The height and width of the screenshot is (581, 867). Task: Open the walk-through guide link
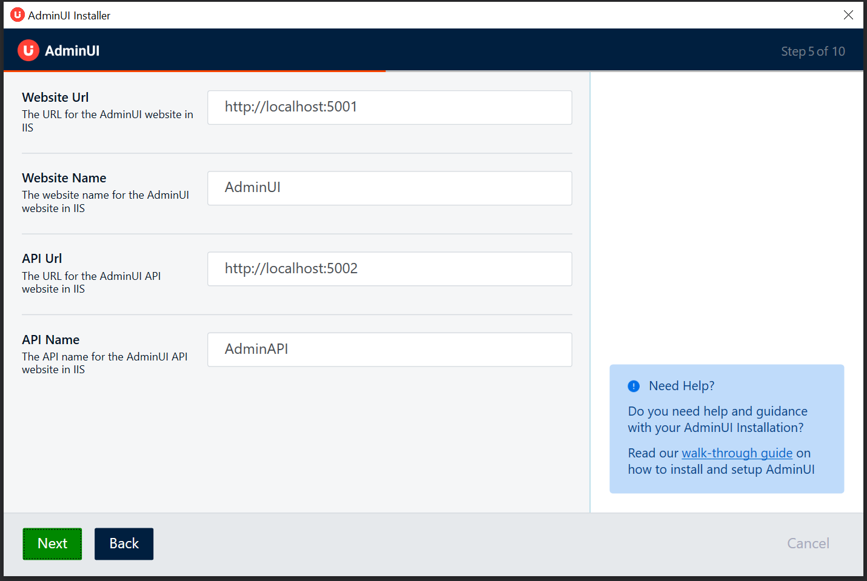click(x=737, y=453)
